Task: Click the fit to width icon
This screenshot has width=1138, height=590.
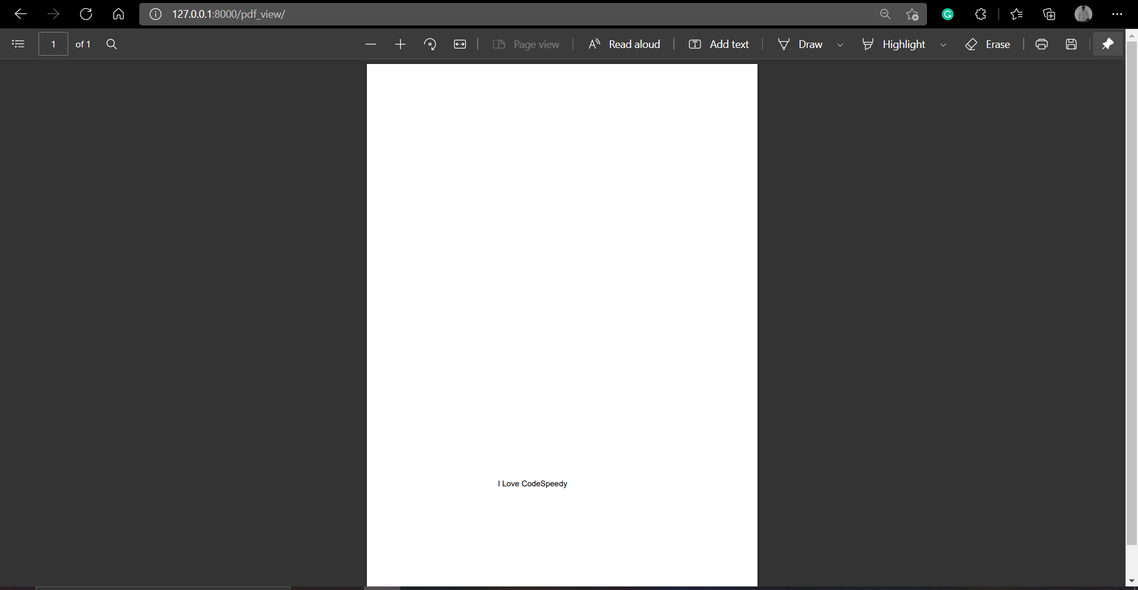Action: tap(460, 44)
